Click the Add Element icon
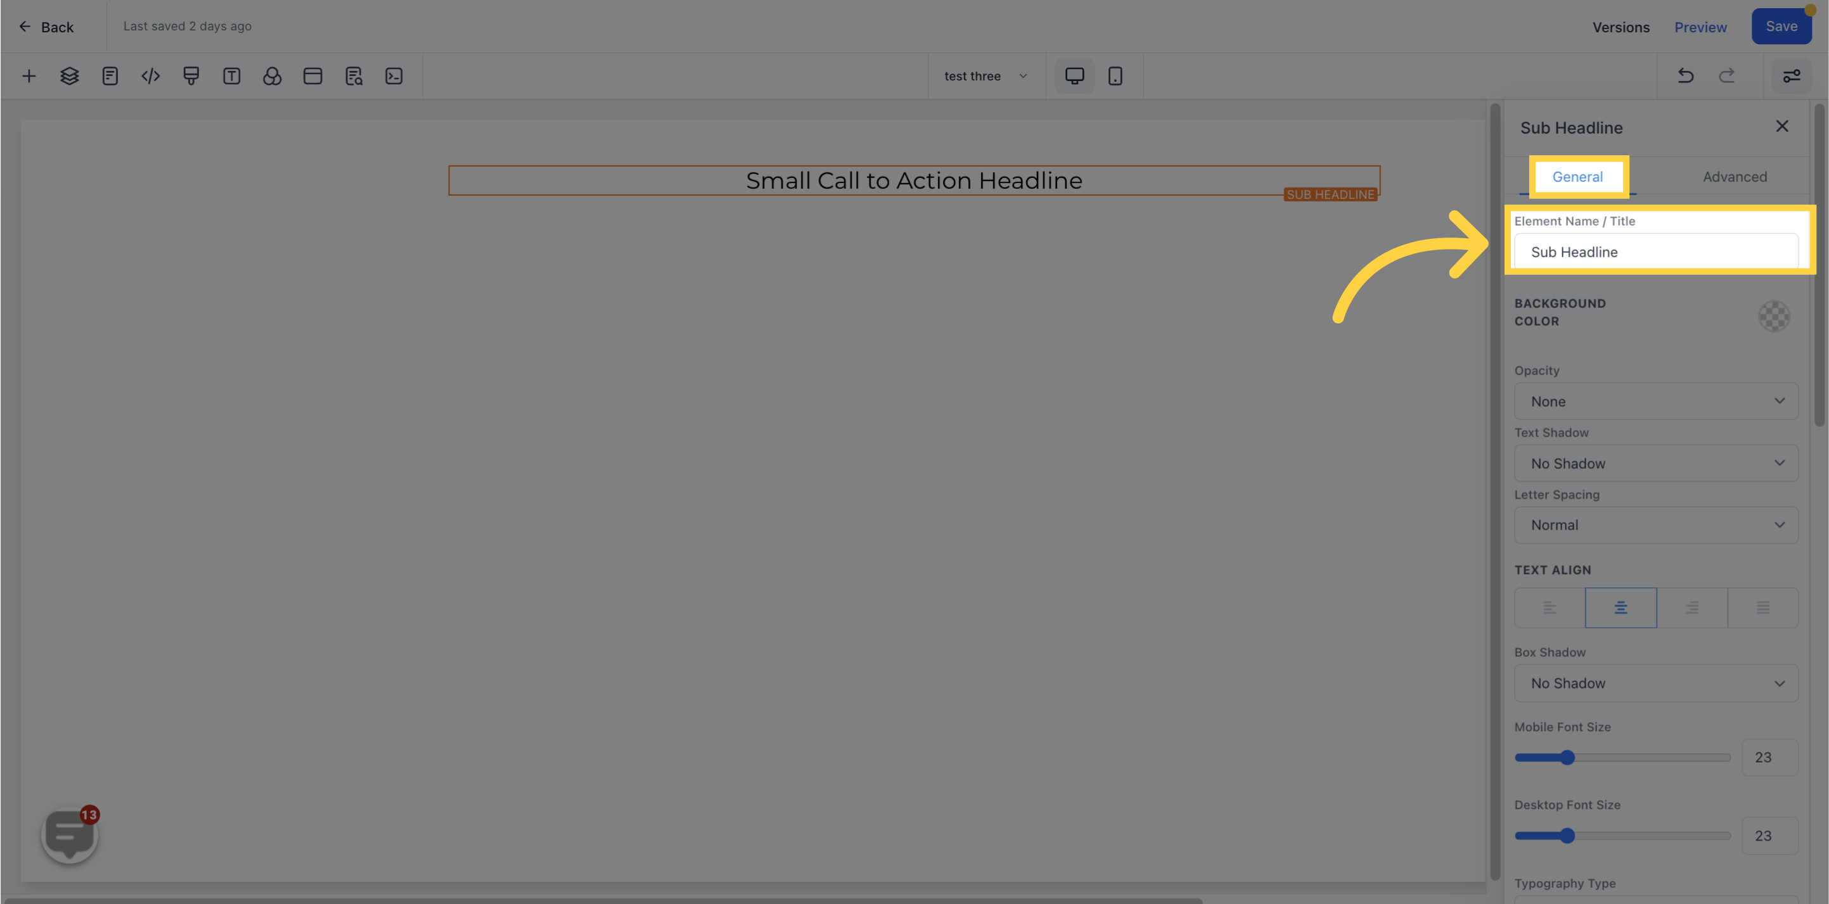The image size is (1829, 904). click(x=28, y=76)
